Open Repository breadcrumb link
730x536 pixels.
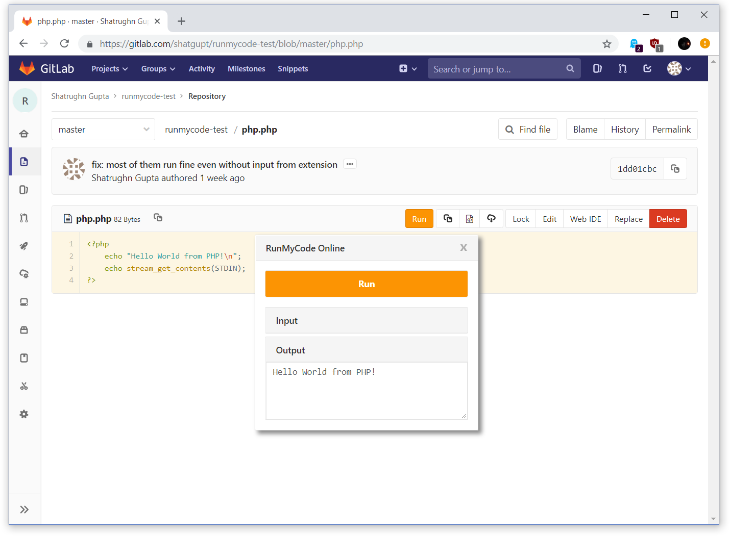(207, 96)
